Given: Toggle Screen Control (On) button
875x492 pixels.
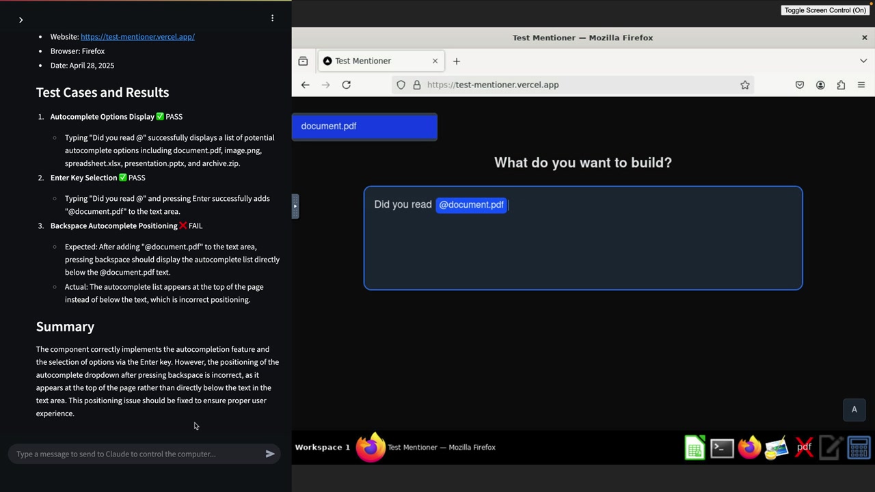Looking at the screenshot, I should coord(825,10).
